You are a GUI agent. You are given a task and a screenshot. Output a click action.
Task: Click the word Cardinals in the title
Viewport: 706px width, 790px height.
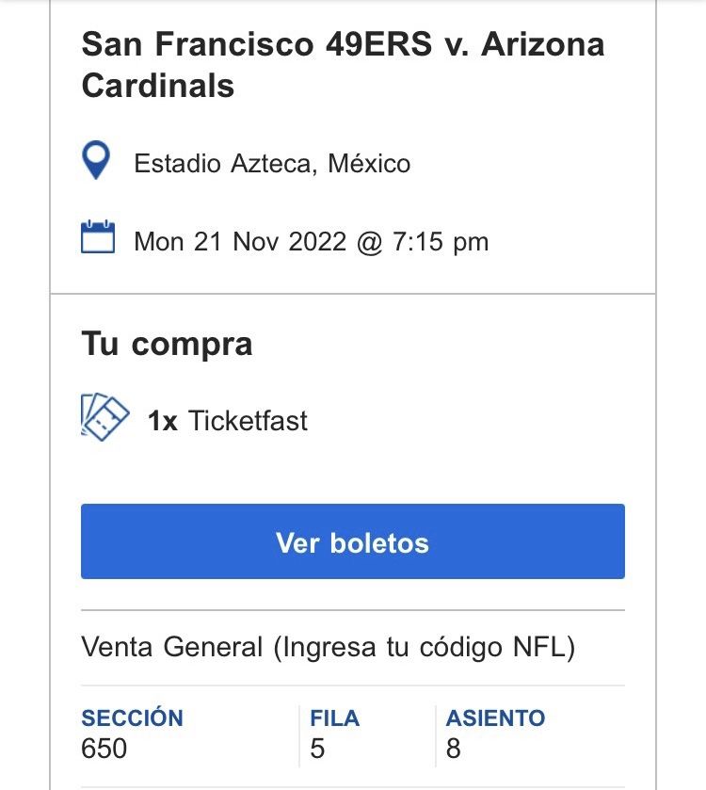pos(158,86)
